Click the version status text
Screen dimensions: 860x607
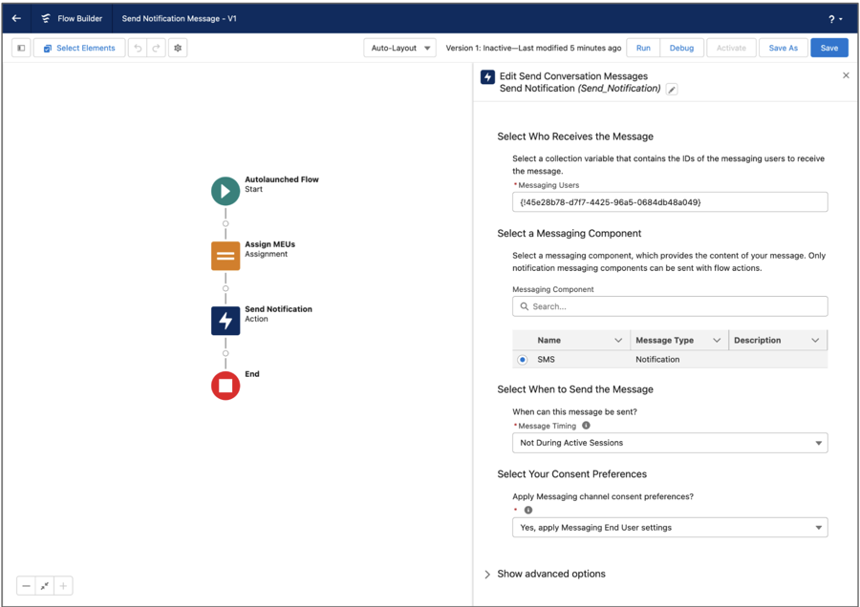(x=533, y=49)
